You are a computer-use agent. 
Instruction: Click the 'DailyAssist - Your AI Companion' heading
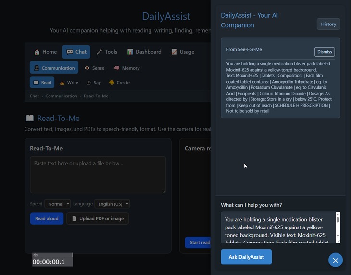point(250,20)
